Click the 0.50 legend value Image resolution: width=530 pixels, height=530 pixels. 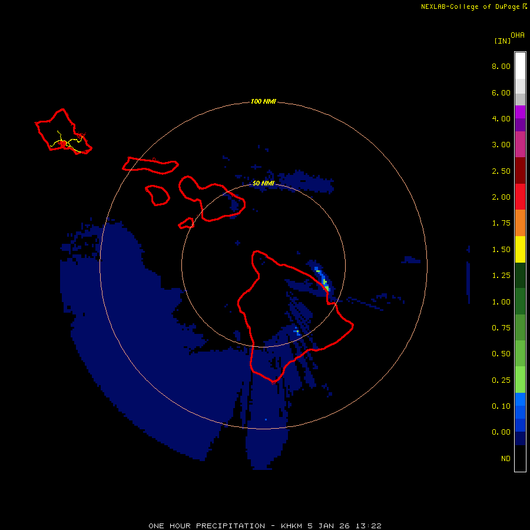click(501, 354)
